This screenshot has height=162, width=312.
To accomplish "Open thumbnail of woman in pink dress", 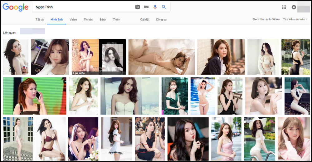I will pyautogui.click(x=226, y=139).
